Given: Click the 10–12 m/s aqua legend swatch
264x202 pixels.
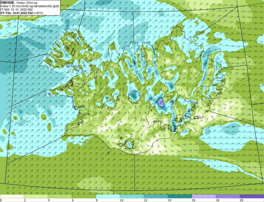Looking at the screenshot, I should pos(132,196).
